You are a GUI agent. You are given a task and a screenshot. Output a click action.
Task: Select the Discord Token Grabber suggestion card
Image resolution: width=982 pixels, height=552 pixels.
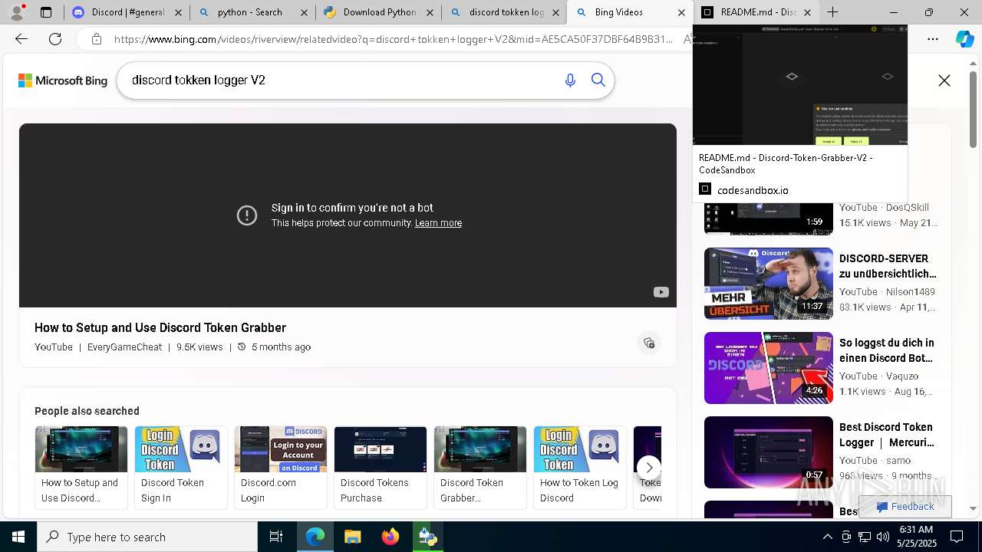pyautogui.click(x=480, y=468)
